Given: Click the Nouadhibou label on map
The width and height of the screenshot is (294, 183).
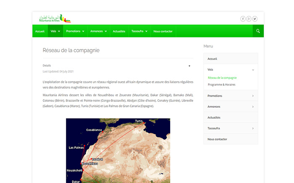Looking at the screenshot, I should click(89, 164).
